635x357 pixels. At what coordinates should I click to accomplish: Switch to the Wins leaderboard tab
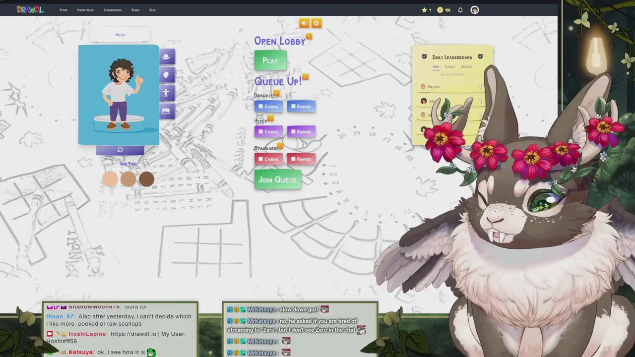tap(436, 66)
